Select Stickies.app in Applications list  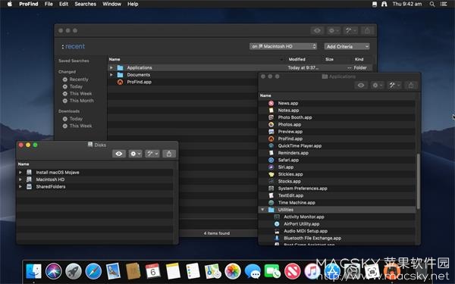pos(337,174)
